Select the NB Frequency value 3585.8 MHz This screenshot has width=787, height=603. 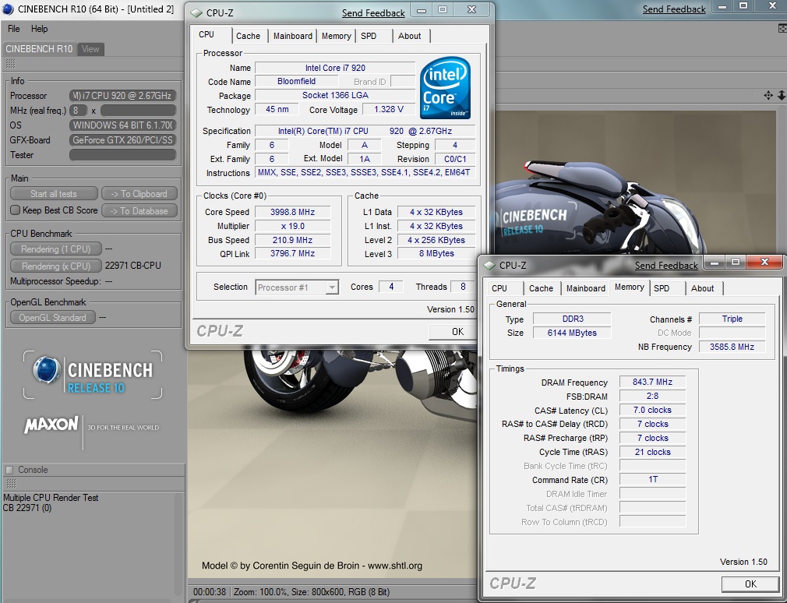coord(732,347)
